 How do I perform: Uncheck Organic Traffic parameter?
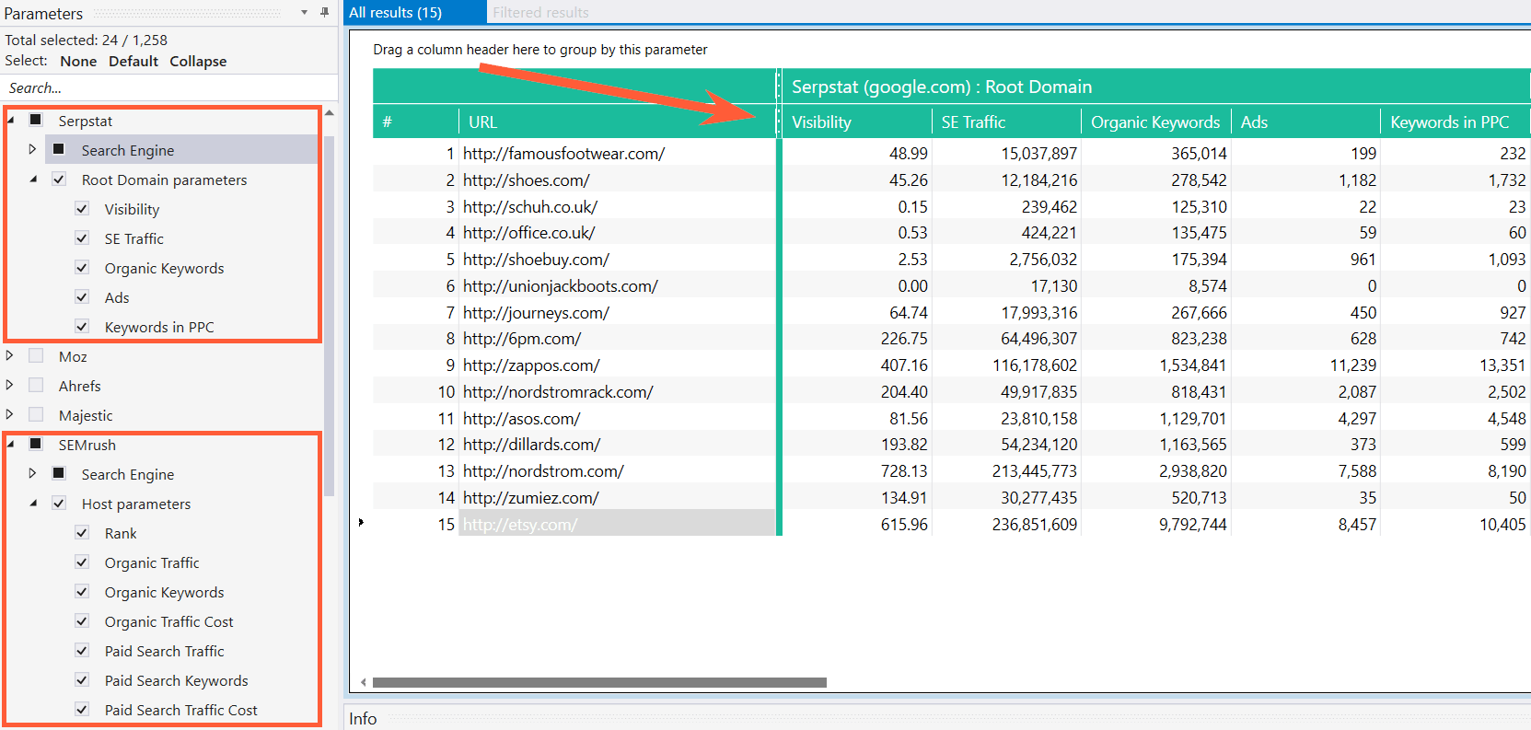(82, 562)
